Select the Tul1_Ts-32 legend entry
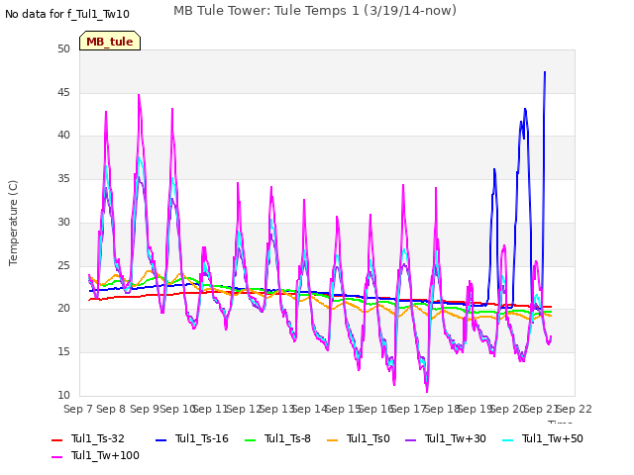The width and height of the screenshot is (634, 475). (x=88, y=438)
